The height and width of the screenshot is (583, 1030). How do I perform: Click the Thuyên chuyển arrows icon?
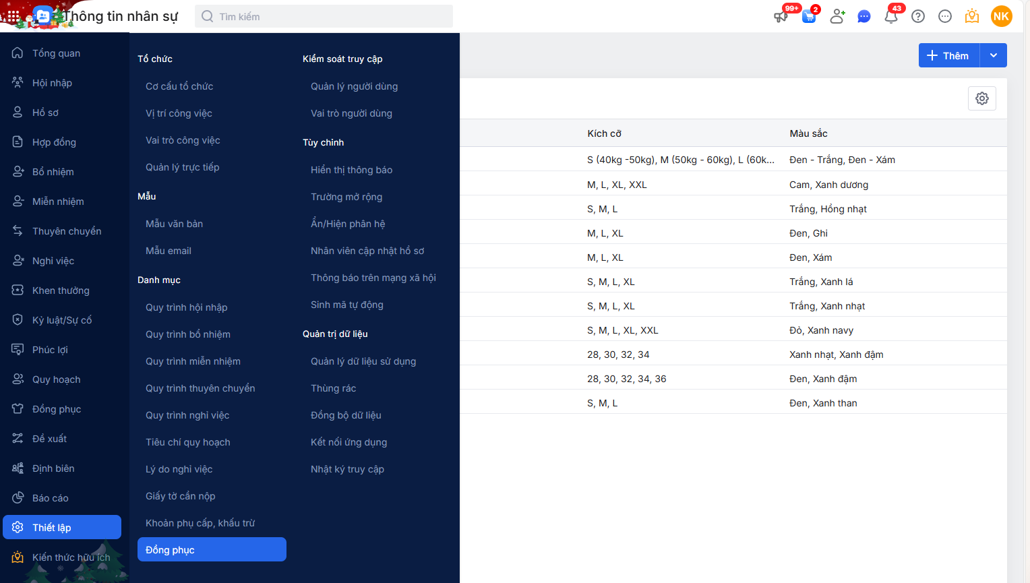pyautogui.click(x=18, y=231)
